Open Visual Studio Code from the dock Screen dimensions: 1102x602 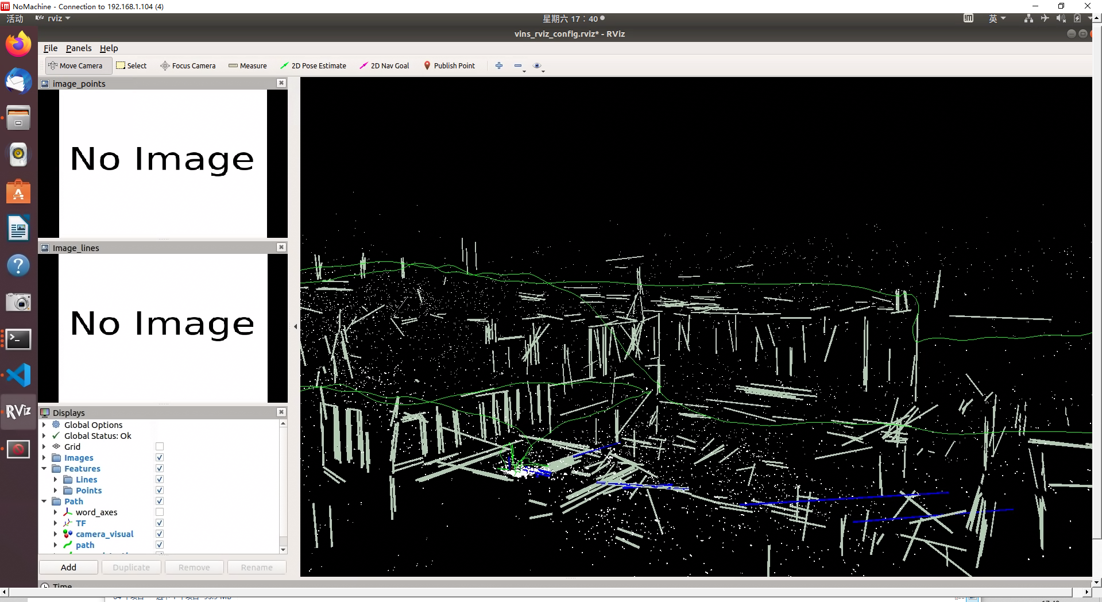click(x=18, y=375)
